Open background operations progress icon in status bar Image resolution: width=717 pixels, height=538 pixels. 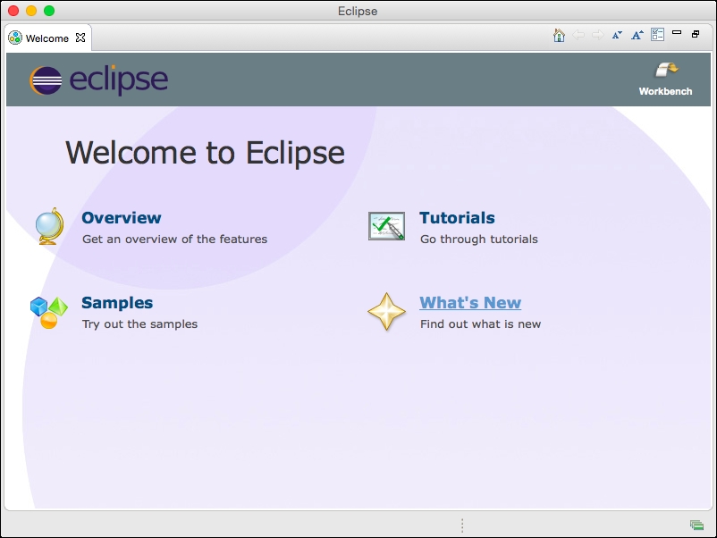(696, 525)
